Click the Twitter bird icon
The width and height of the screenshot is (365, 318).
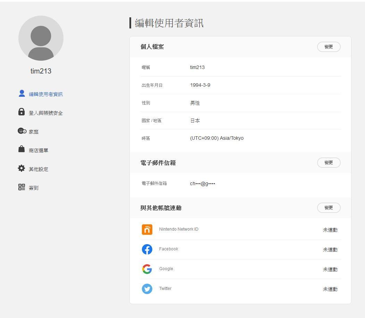[147, 289]
